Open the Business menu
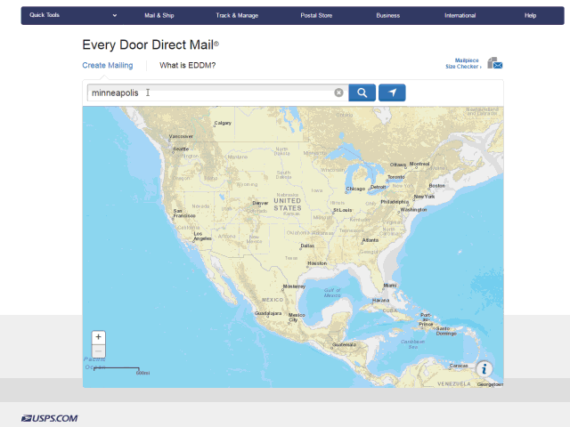The image size is (570, 427). coord(388,15)
